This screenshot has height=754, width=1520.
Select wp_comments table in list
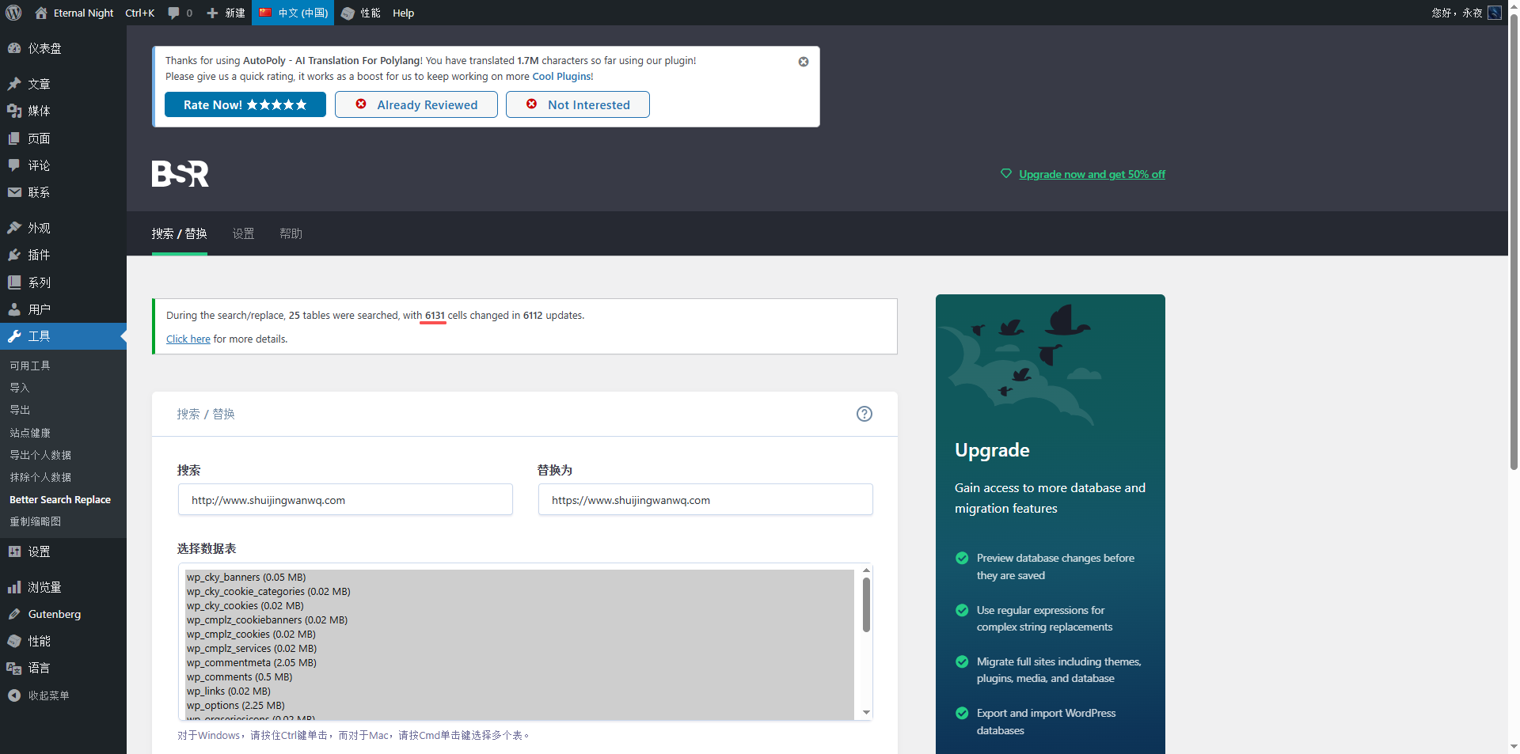click(x=519, y=676)
